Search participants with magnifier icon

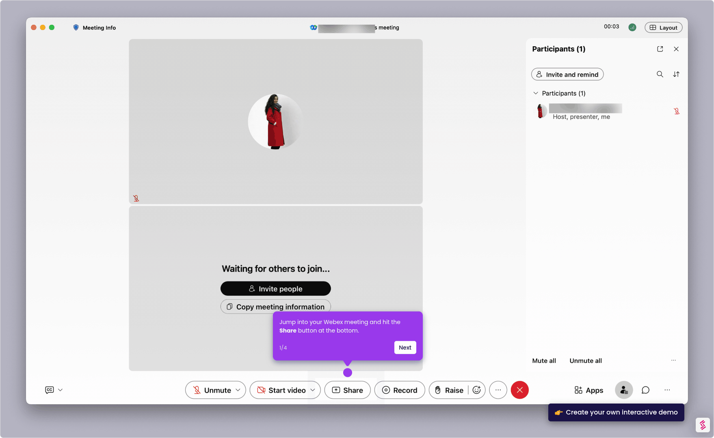(660, 74)
